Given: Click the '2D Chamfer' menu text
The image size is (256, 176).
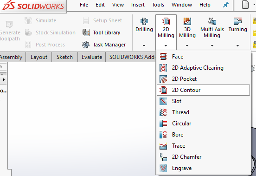Looking at the screenshot, I should point(186,157).
